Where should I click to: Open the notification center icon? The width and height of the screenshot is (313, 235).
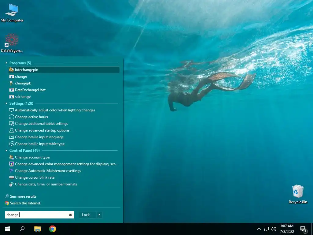(303, 229)
